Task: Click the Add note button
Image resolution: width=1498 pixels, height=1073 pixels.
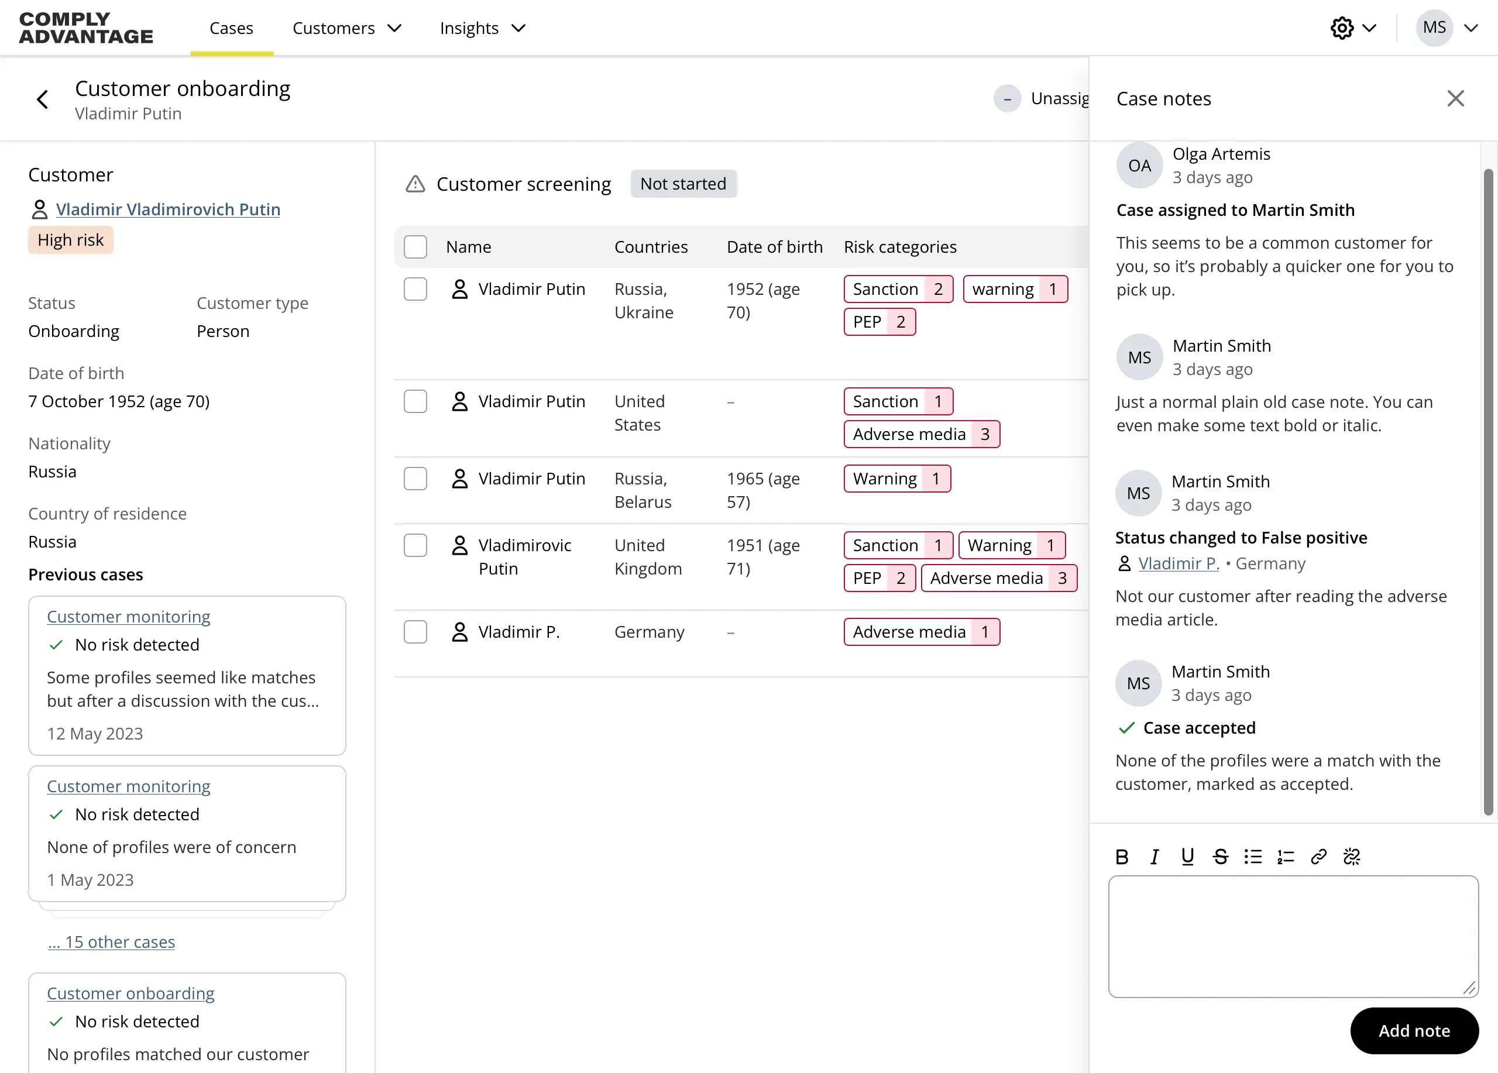Action: point(1414,1031)
